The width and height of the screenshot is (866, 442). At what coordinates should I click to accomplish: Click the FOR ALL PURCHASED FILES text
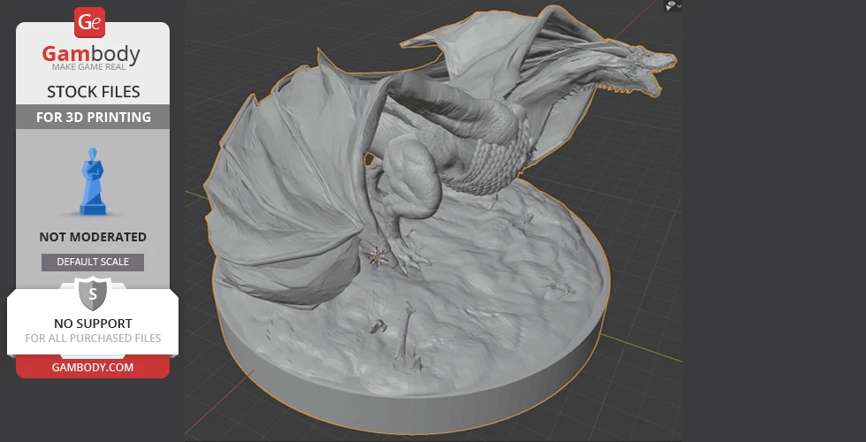pyautogui.click(x=93, y=338)
